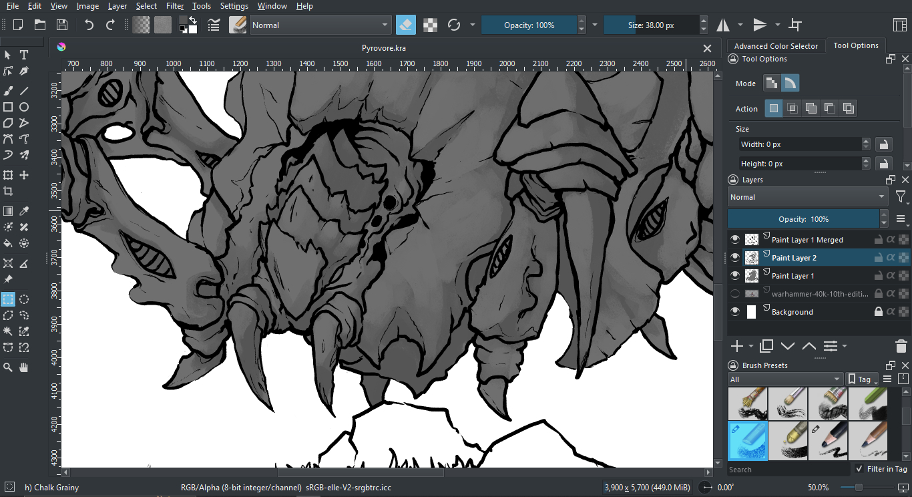Open the Filter menu
The image size is (912, 497).
[x=175, y=6]
